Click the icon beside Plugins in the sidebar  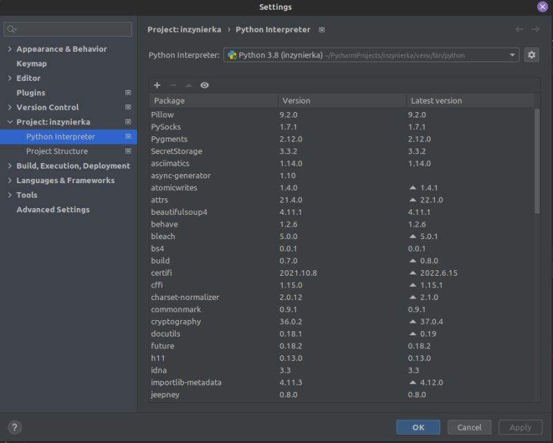(x=127, y=93)
